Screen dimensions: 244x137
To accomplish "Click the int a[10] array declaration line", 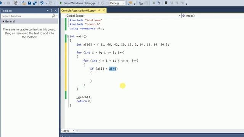I will point(123,45).
